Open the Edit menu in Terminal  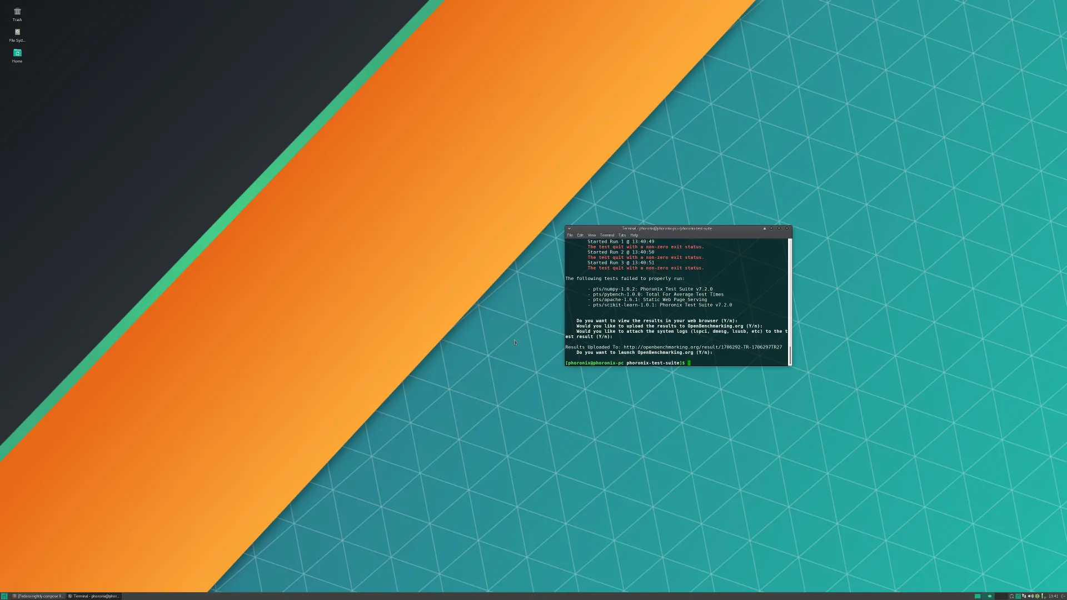(580, 235)
